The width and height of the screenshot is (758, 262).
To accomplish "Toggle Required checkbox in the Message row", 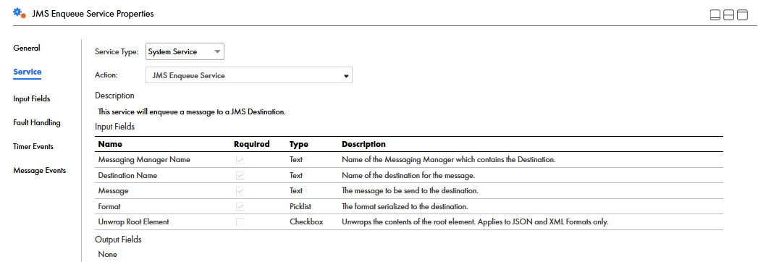I will pyautogui.click(x=240, y=191).
